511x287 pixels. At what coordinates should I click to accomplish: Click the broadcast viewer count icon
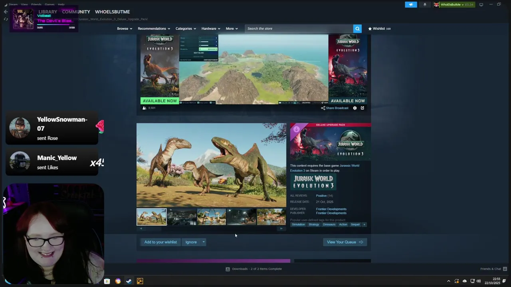[144, 108]
